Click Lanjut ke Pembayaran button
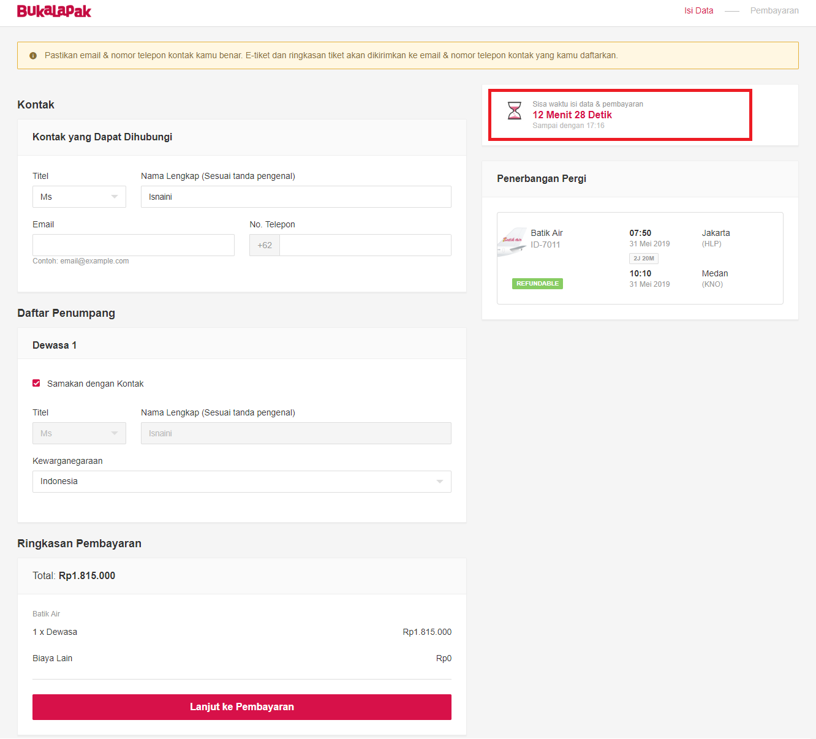Viewport: 816px width, 739px height. (x=242, y=707)
